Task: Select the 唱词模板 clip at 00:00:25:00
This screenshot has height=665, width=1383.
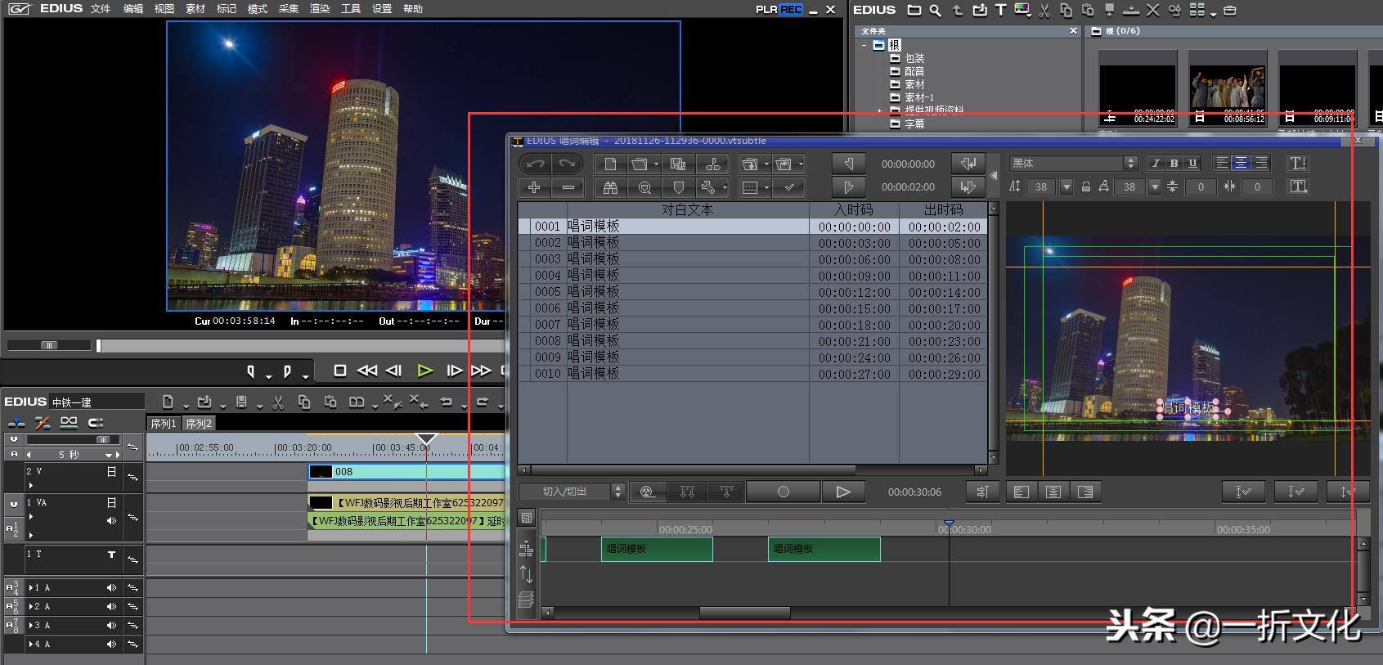Action: (x=657, y=549)
